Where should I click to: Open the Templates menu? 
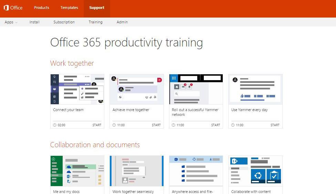pos(69,8)
